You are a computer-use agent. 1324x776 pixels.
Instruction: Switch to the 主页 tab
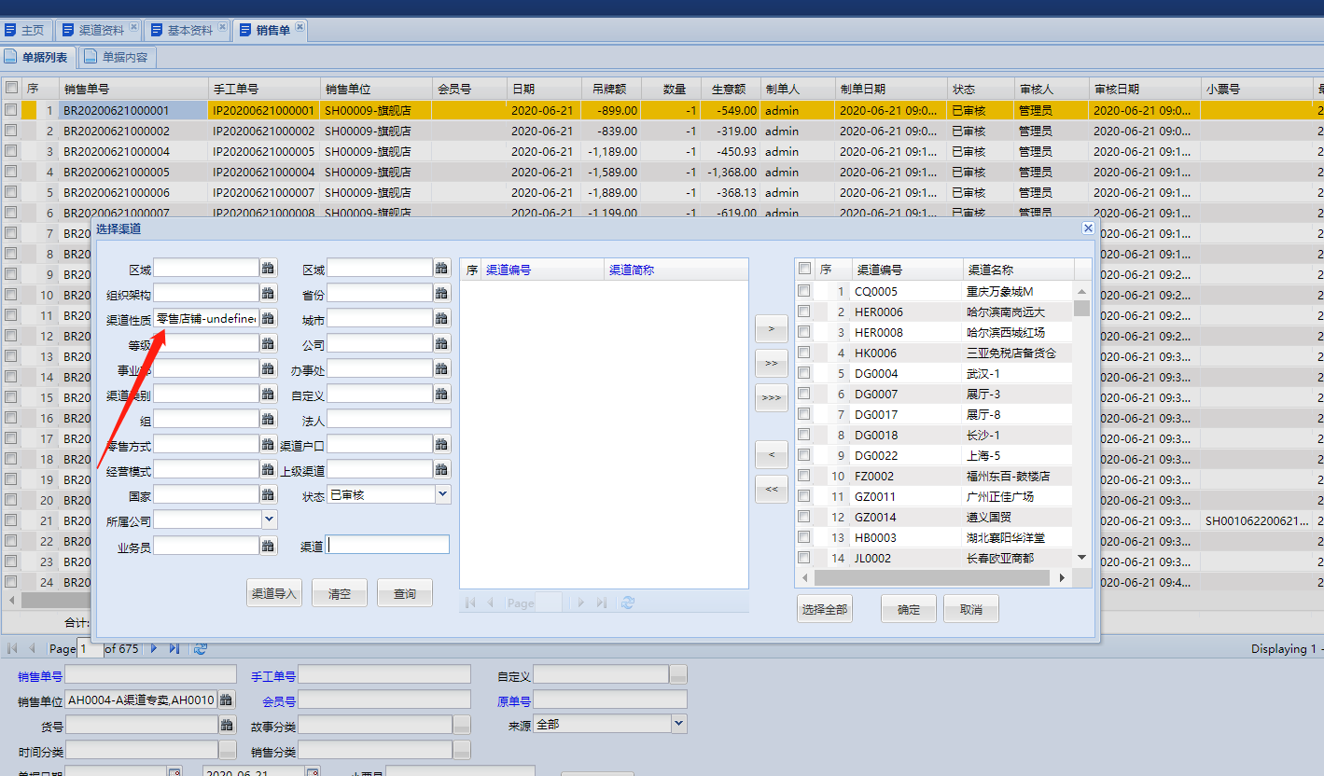(25, 30)
